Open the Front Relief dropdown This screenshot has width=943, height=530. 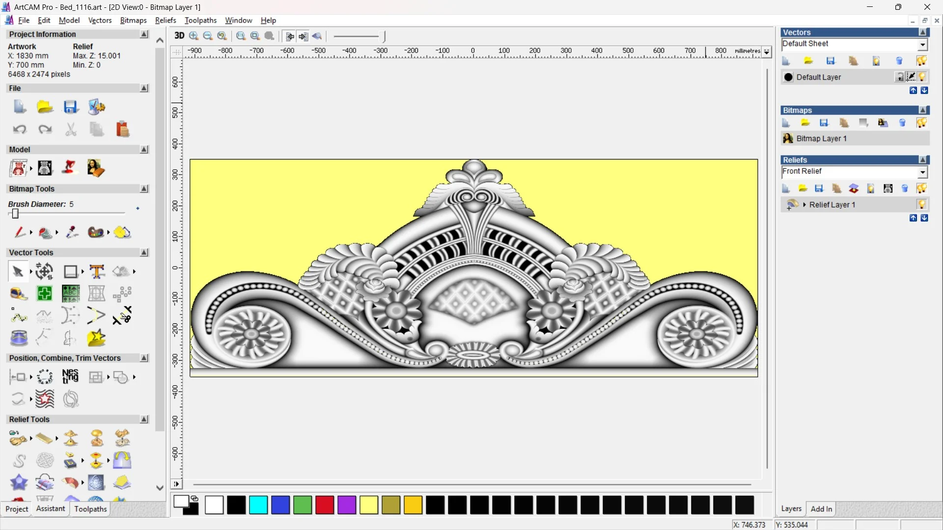click(922, 172)
